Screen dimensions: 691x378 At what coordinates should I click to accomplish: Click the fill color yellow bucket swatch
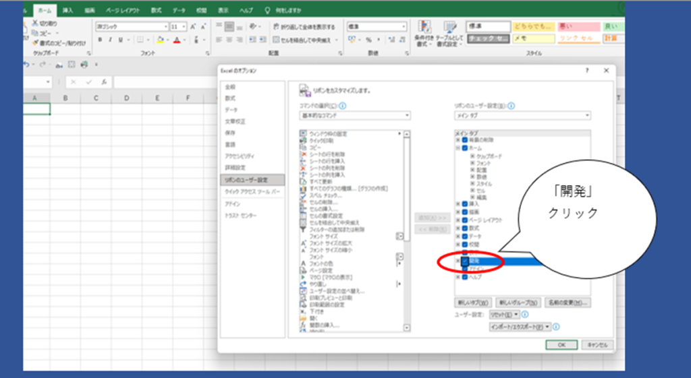161,40
